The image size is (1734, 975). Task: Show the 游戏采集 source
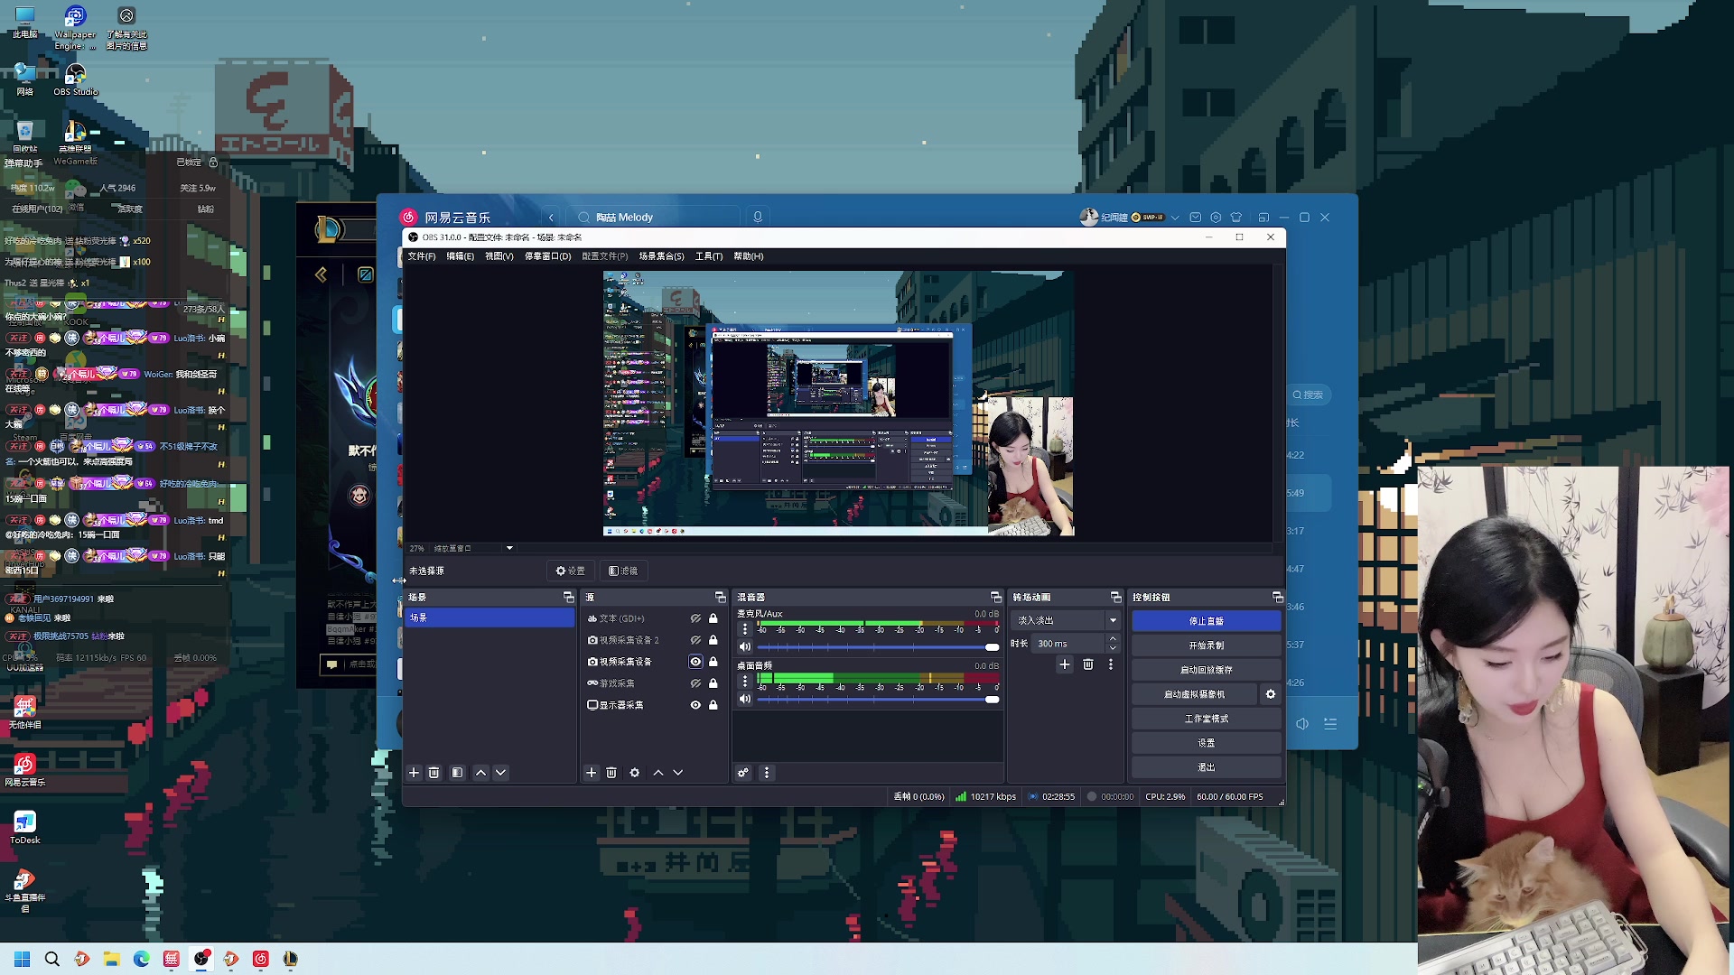[695, 683]
